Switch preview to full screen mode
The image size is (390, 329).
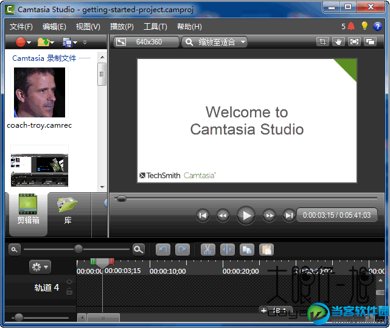[x=354, y=42]
